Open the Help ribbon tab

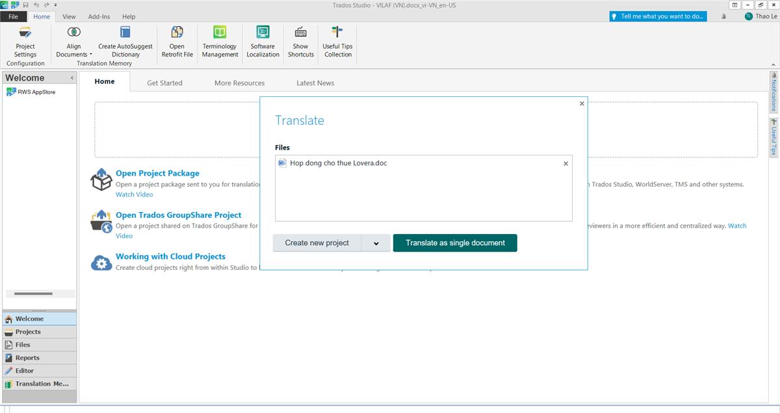[x=129, y=16]
